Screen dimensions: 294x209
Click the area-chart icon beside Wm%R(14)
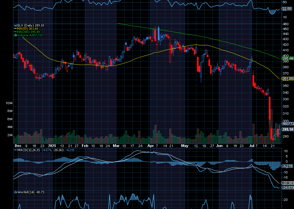tap(16, 192)
